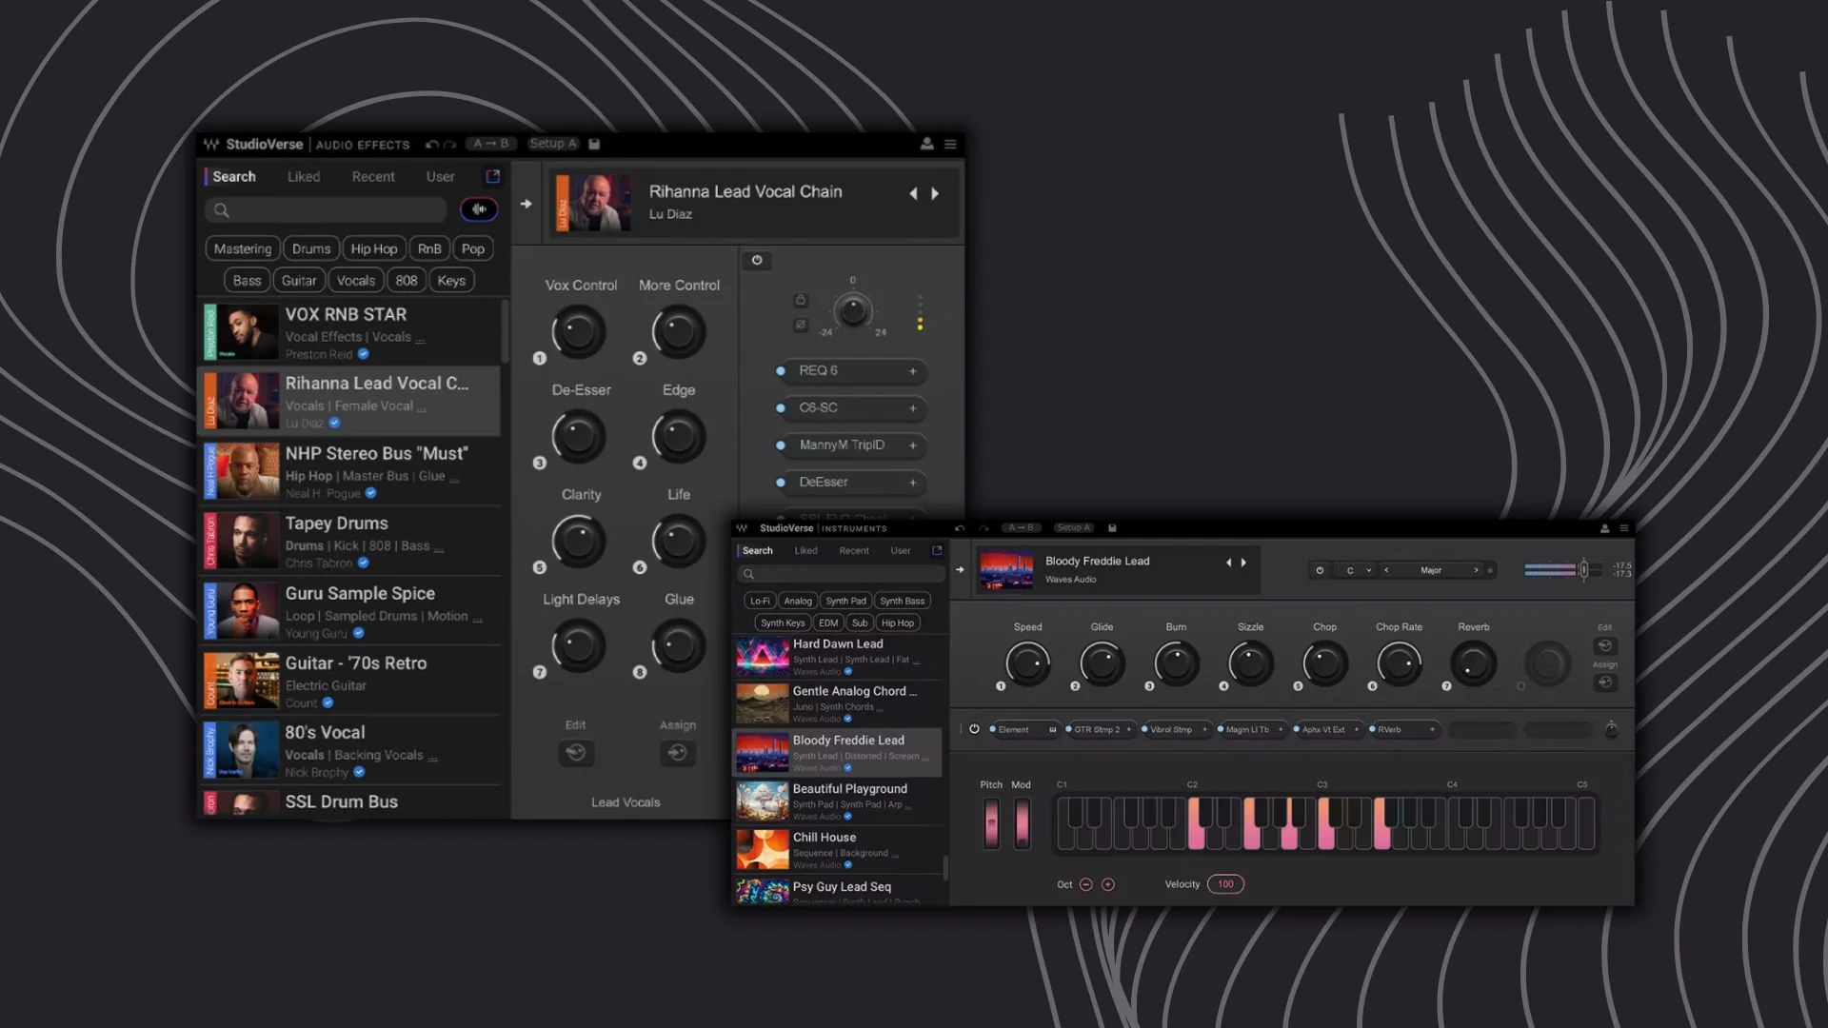The image size is (1828, 1028).
Task: Toggle the chain power button above REQ 6
Action: point(757,260)
